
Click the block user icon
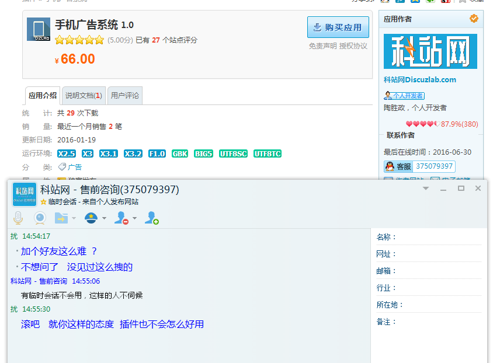click(121, 218)
